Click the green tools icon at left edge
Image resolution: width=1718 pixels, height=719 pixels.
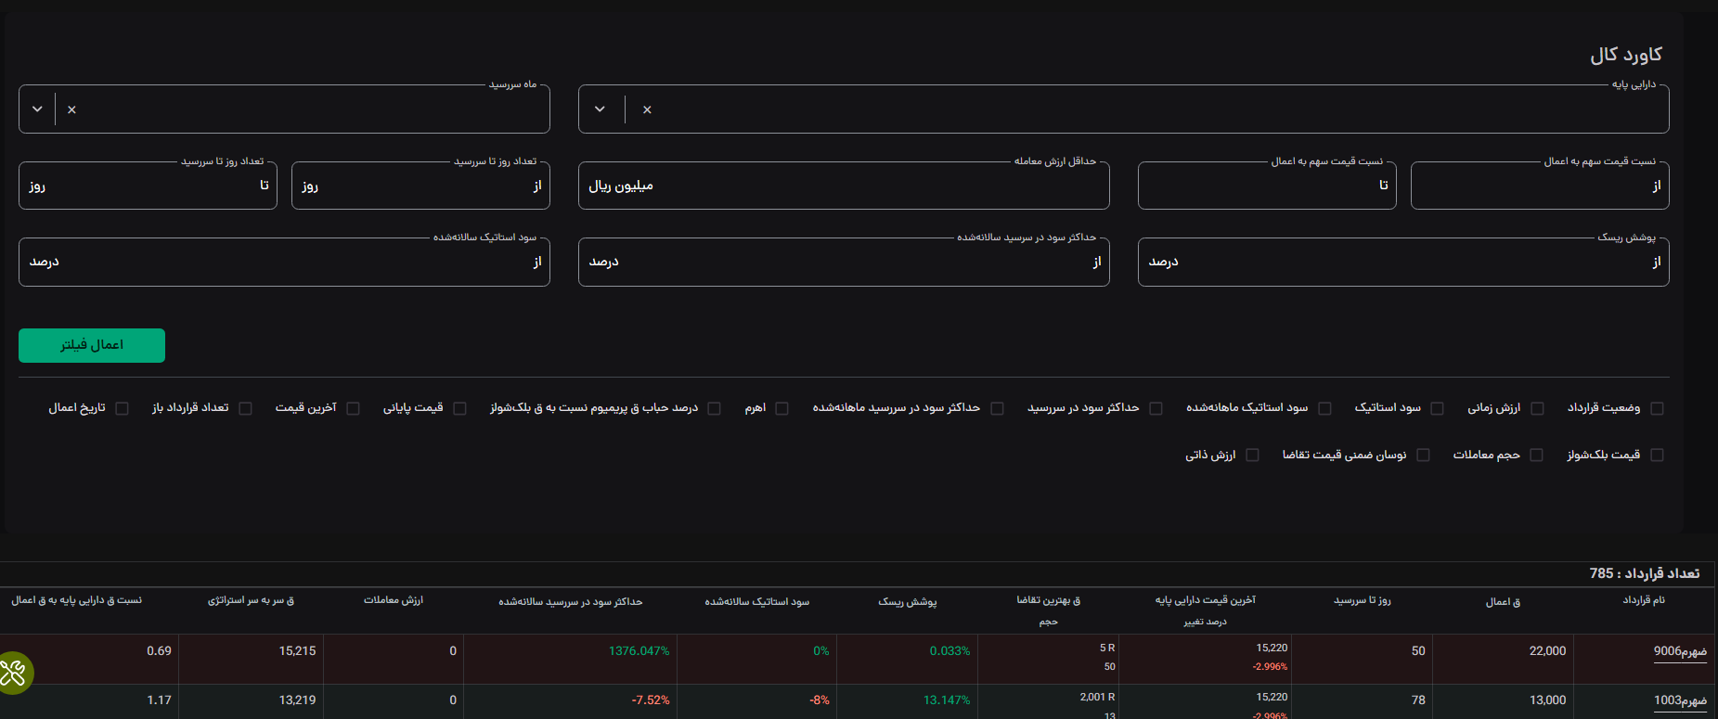click(x=13, y=674)
